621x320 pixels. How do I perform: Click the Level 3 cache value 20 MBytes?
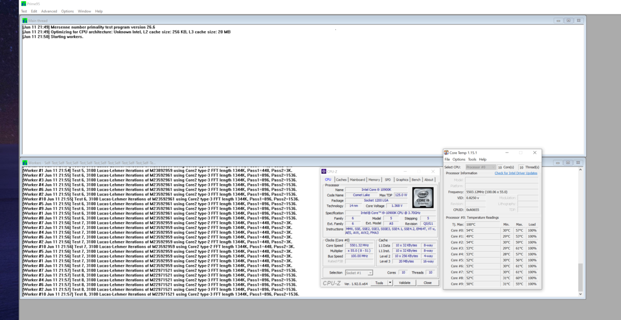pyautogui.click(x=406, y=262)
